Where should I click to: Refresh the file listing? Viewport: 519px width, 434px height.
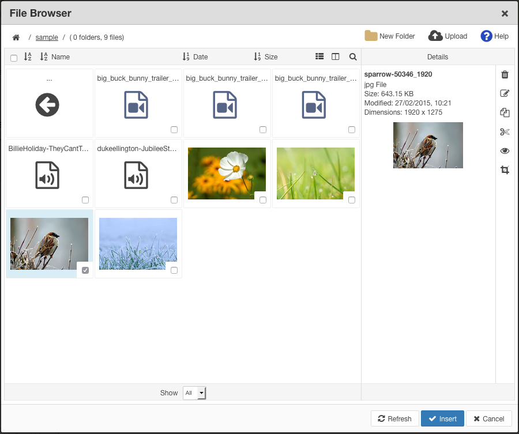point(394,418)
